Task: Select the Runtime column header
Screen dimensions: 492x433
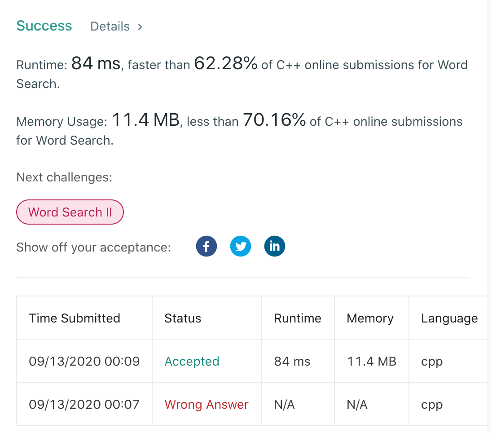Action: [x=298, y=318]
